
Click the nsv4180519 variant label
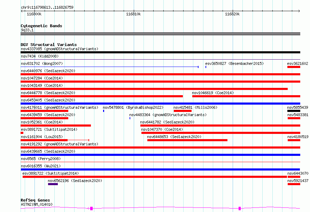tap(298, 137)
